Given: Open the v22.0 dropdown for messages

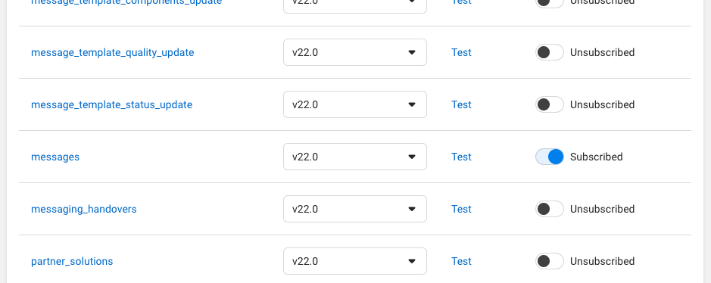Looking at the screenshot, I should 355,157.
